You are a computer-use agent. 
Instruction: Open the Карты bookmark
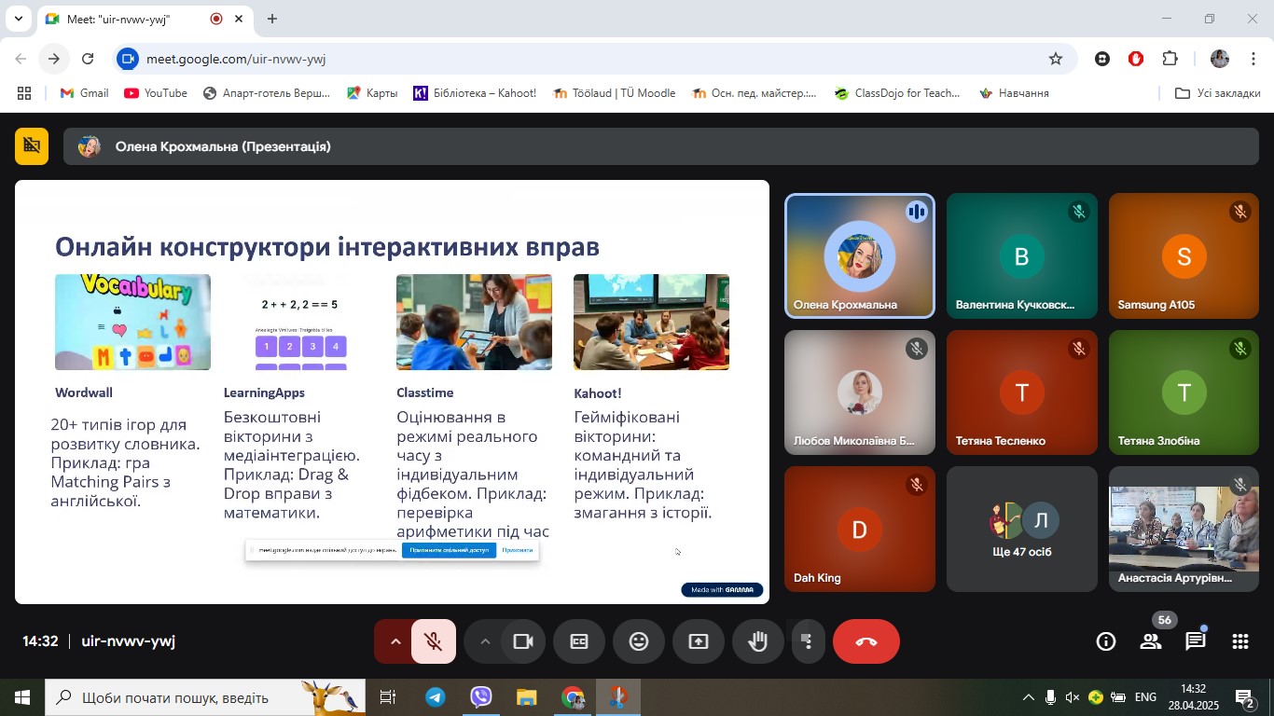(372, 93)
